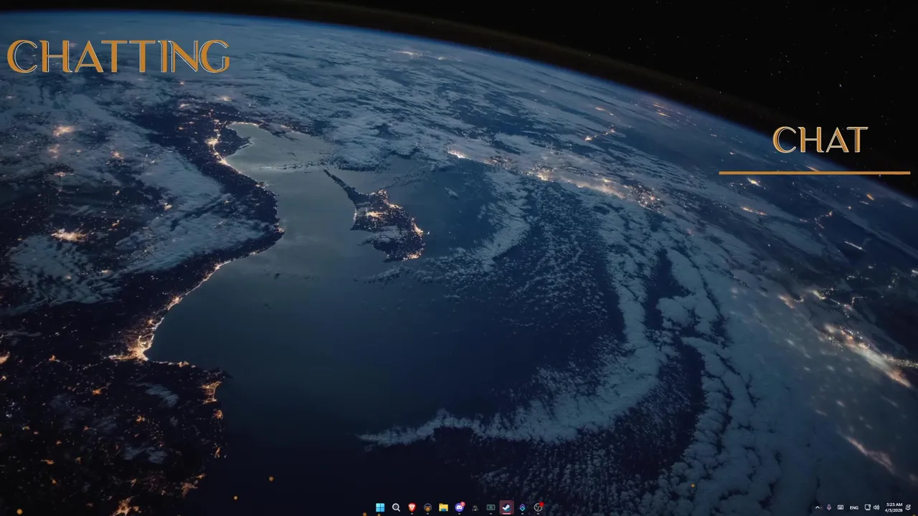Image resolution: width=918 pixels, height=516 pixels.
Task: Change ENG input language
Action: point(854,507)
